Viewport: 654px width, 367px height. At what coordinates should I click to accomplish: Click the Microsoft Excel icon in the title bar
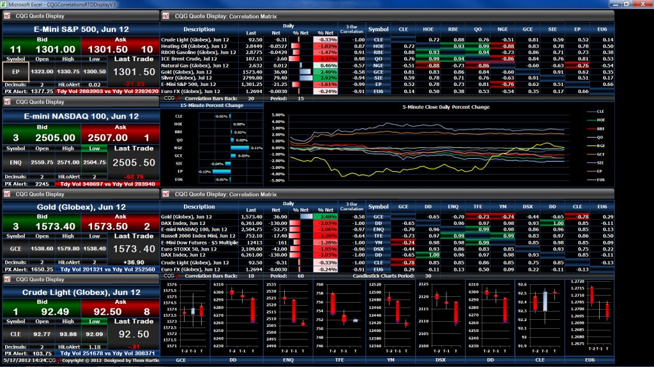tap(4, 4)
